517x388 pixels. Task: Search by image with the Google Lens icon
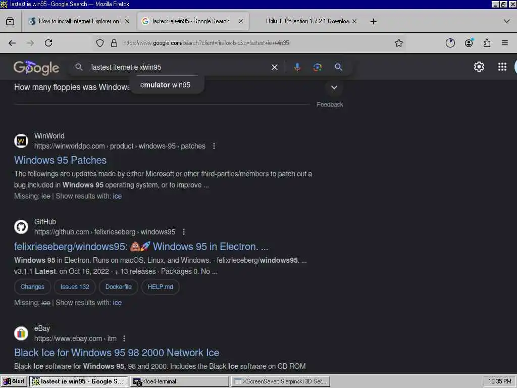(317, 67)
